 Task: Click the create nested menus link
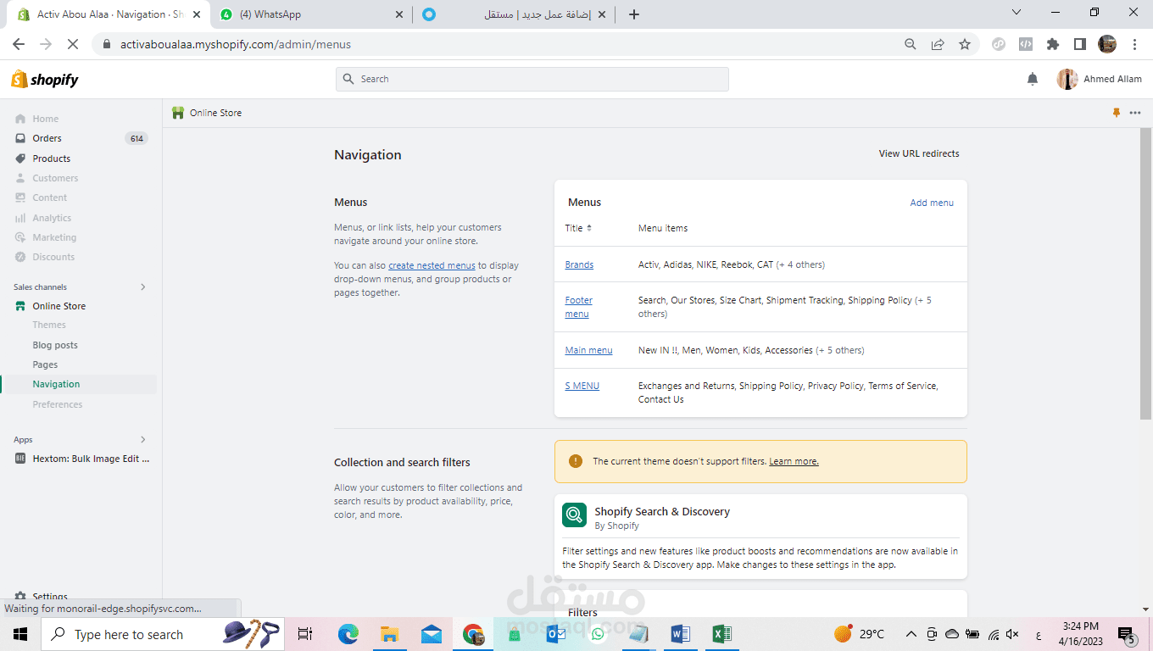432,265
